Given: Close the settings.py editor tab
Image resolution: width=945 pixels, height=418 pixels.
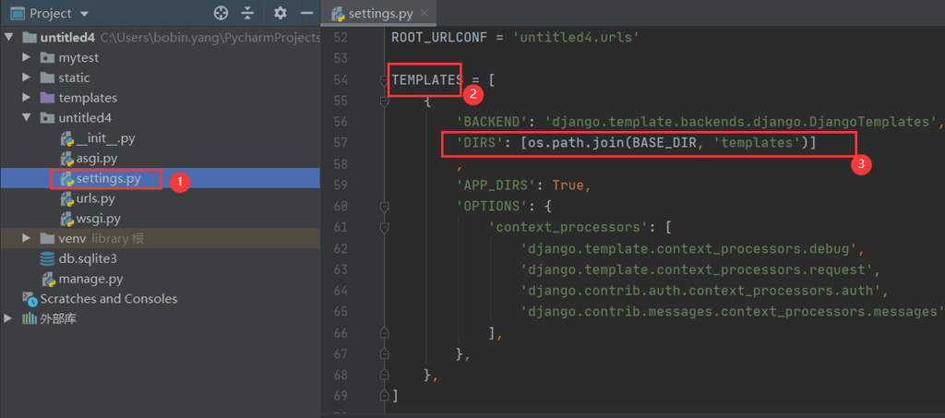Looking at the screenshot, I should point(425,14).
